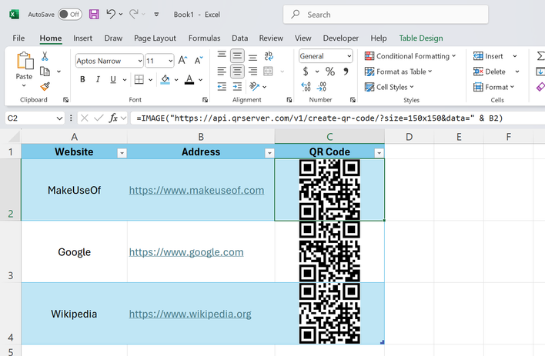The height and width of the screenshot is (356, 545).
Task: Click the Insert cells button
Action: 488,56
